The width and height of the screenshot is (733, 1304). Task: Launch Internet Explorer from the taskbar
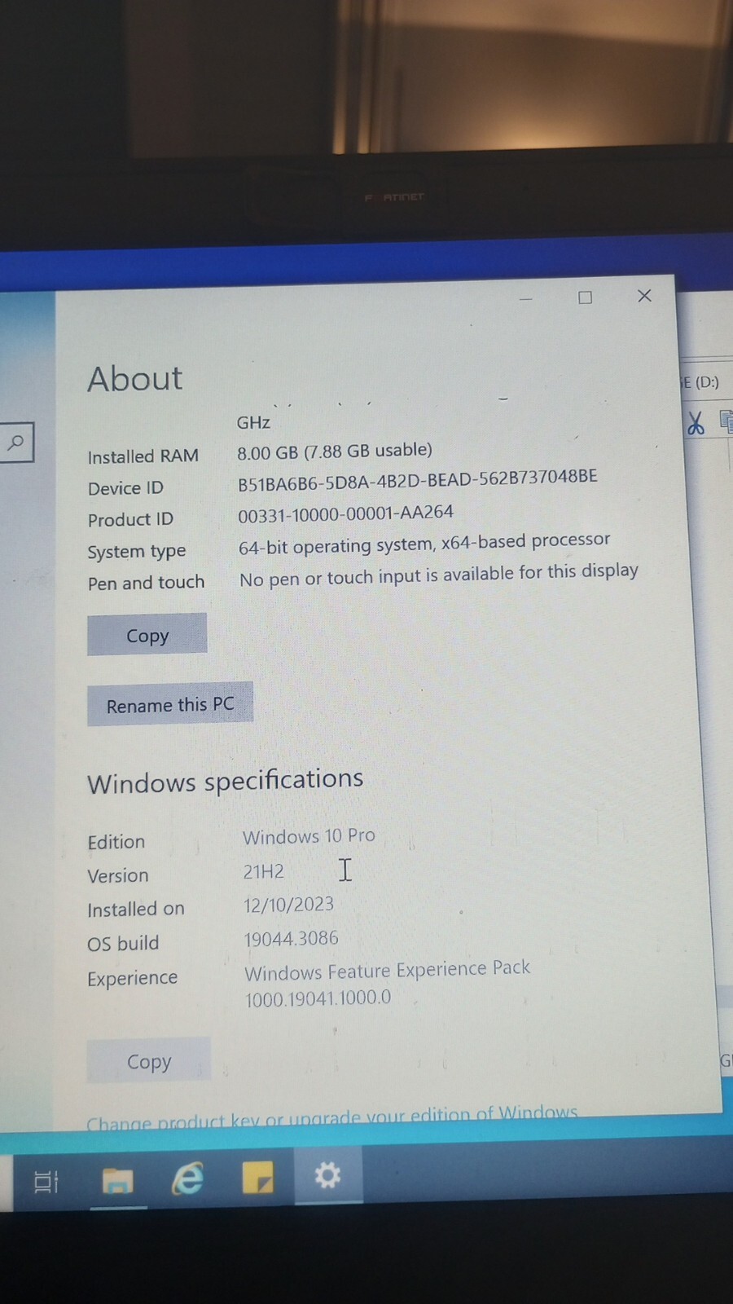pos(187,1178)
